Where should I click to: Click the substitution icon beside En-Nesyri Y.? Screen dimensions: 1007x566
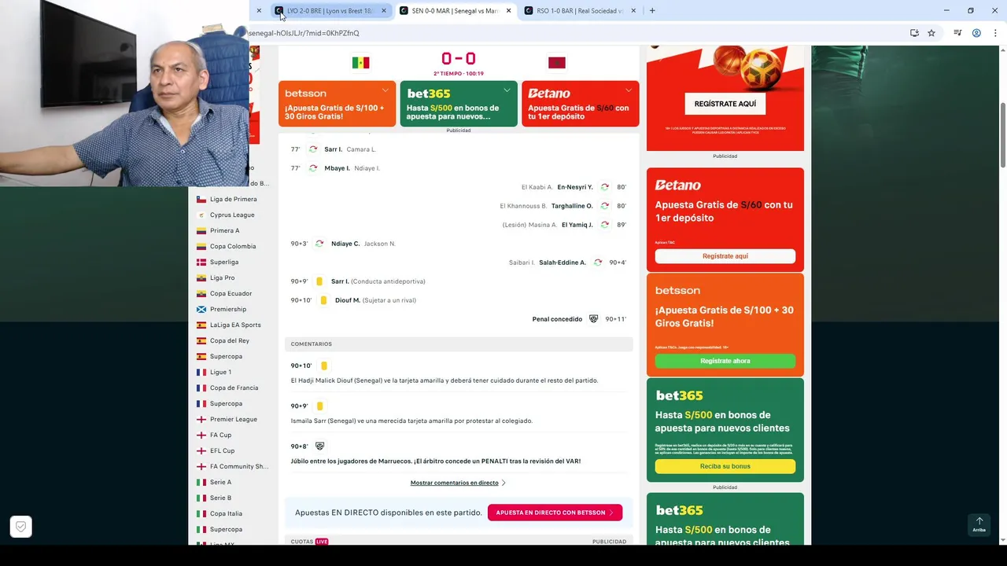point(604,187)
